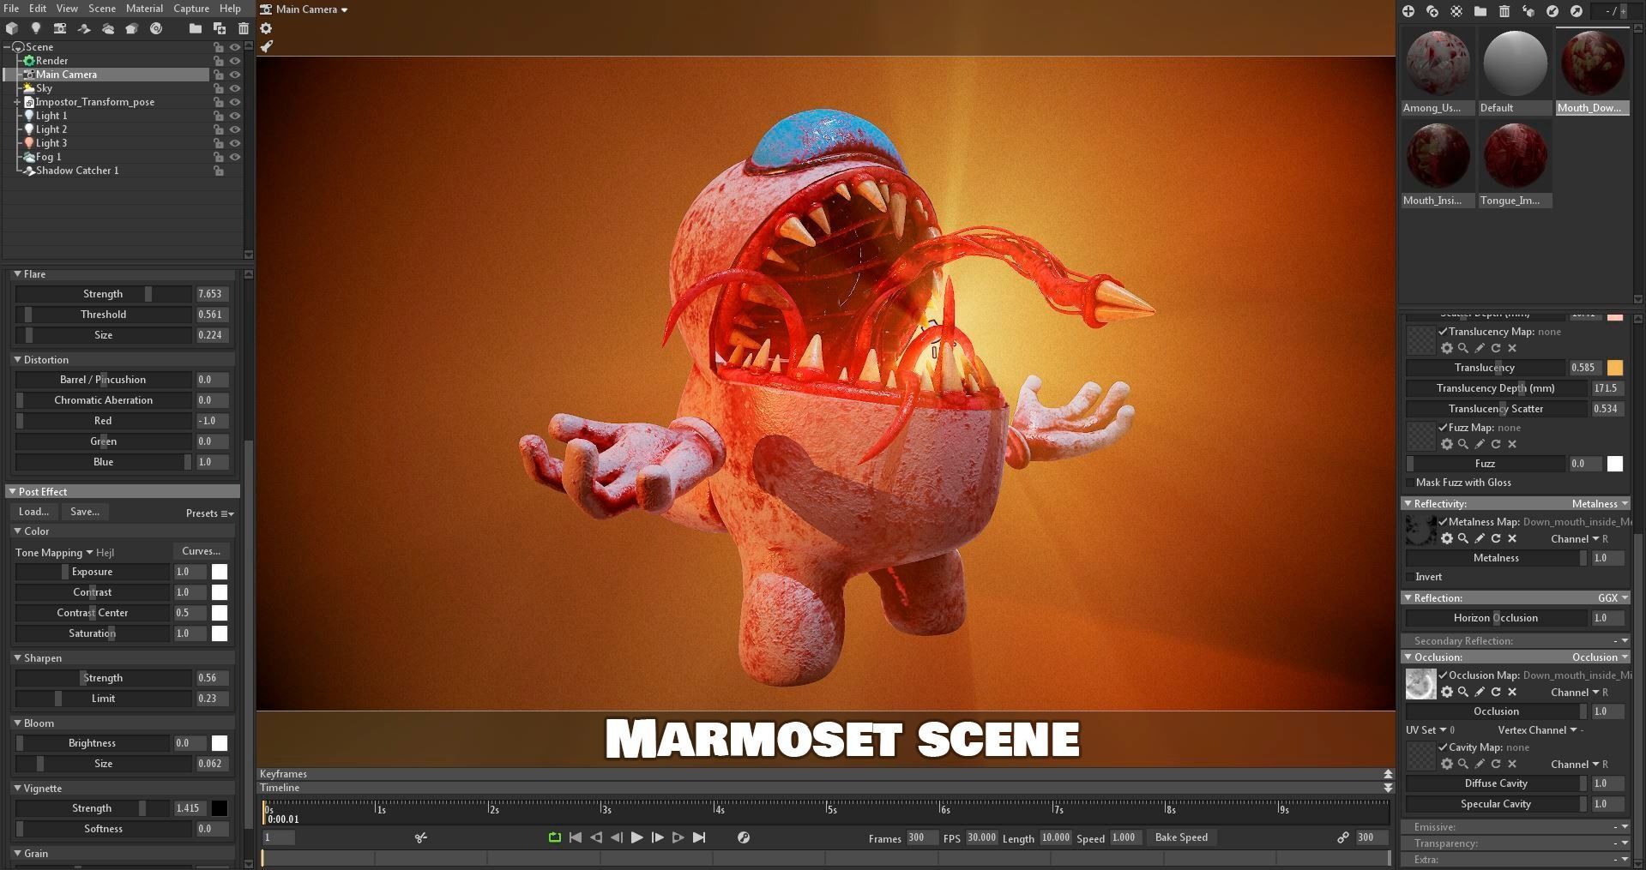Screen dimensions: 1646x870
Task: Create a new scene folder
Action: click(x=196, y=28)
